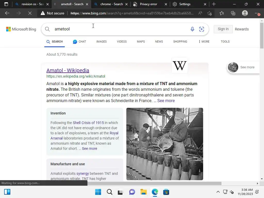Select the NEWS results tab
The height and width of the screenshot is (198, 264).
point(159,42)
